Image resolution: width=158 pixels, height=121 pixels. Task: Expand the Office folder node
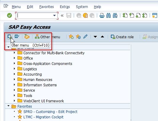coord(15,58)
